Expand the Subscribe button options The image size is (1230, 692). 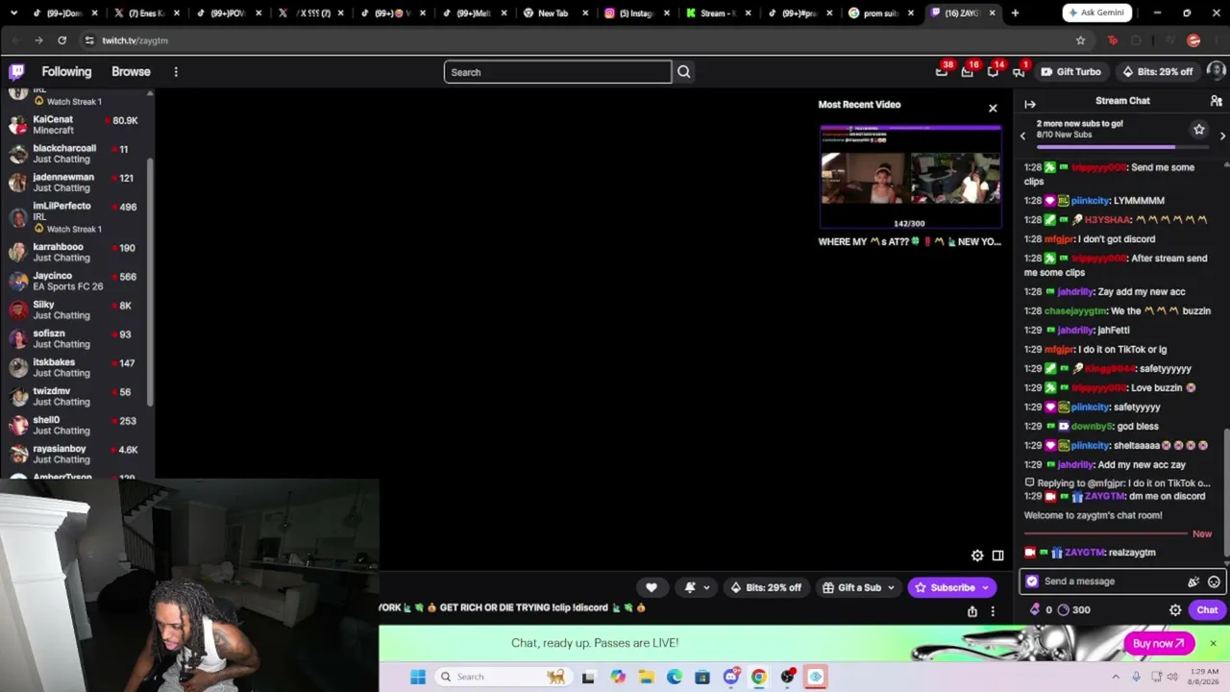(985, 588)
